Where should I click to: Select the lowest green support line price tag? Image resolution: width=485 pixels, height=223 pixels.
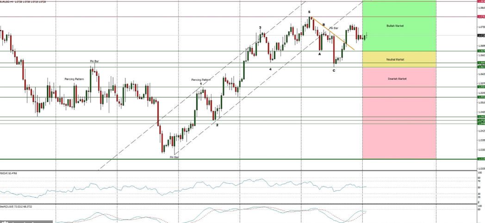click(481, 159)
